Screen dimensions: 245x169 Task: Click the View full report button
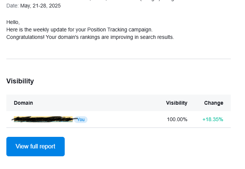click(x=36, y=147)
